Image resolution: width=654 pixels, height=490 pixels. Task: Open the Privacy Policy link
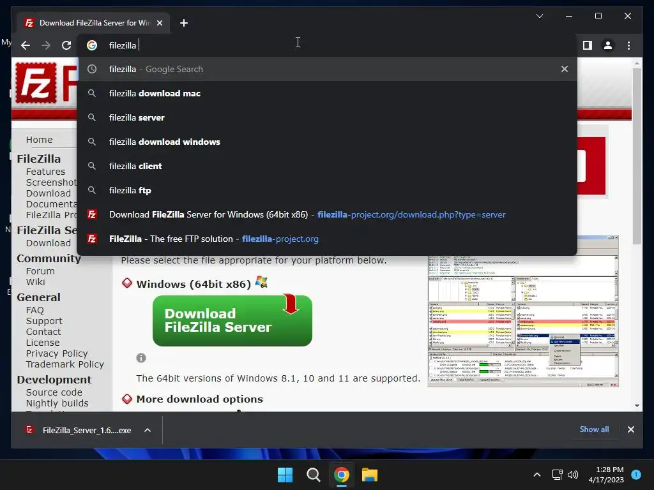(x=57, y=353)
